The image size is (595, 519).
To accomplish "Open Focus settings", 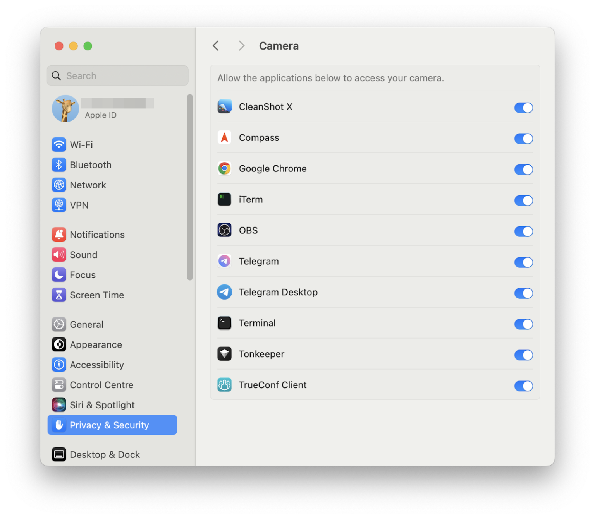I will tap(83, 275).
